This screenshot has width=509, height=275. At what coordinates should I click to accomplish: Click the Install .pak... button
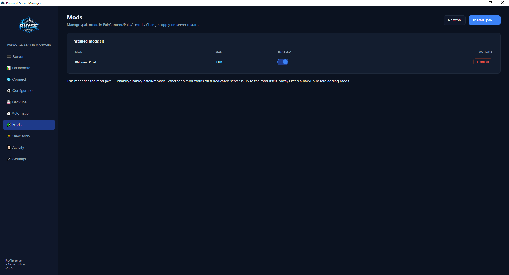484,20
